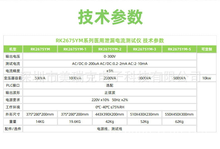Viewport: 220px width, 149px height.
Task: Select the 可定制 column header
Action: point(207,49)
